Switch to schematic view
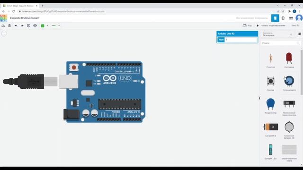The width and height of the screenshot is (303, 170). click(283, 18)
